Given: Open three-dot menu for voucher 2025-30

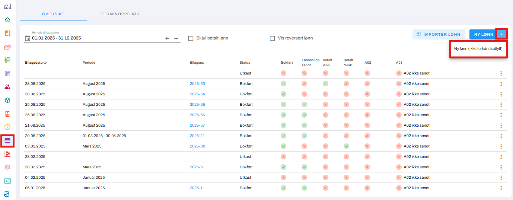Looking at the screenshot, I should 501,146.
